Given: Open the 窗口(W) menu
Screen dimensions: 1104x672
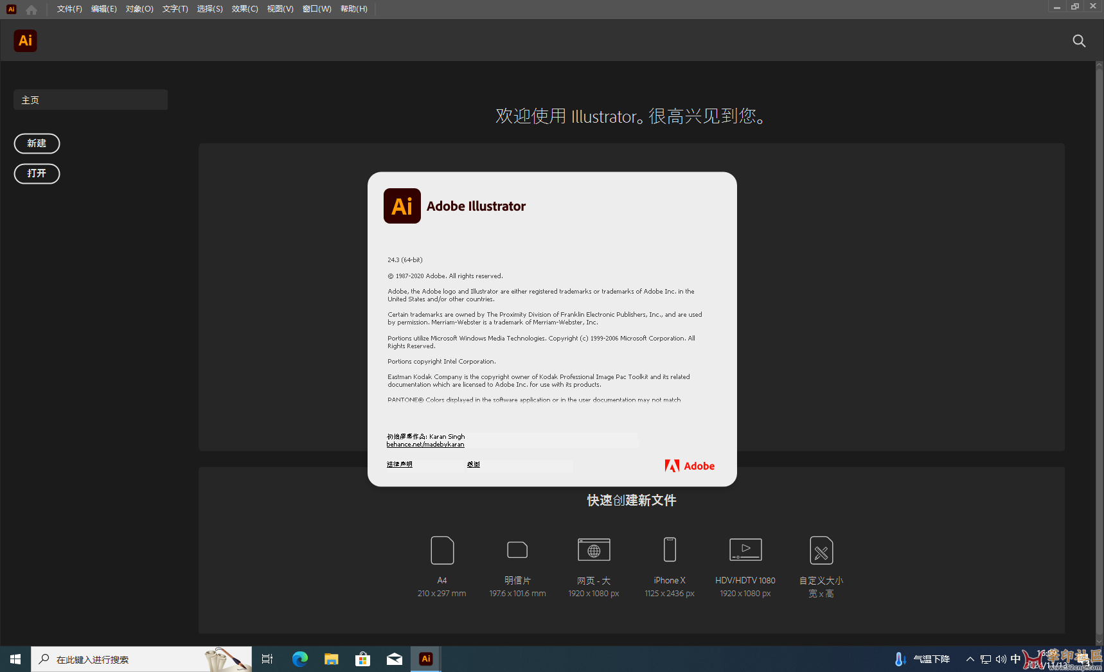Looking at the screenshot, I should point(317,9).
